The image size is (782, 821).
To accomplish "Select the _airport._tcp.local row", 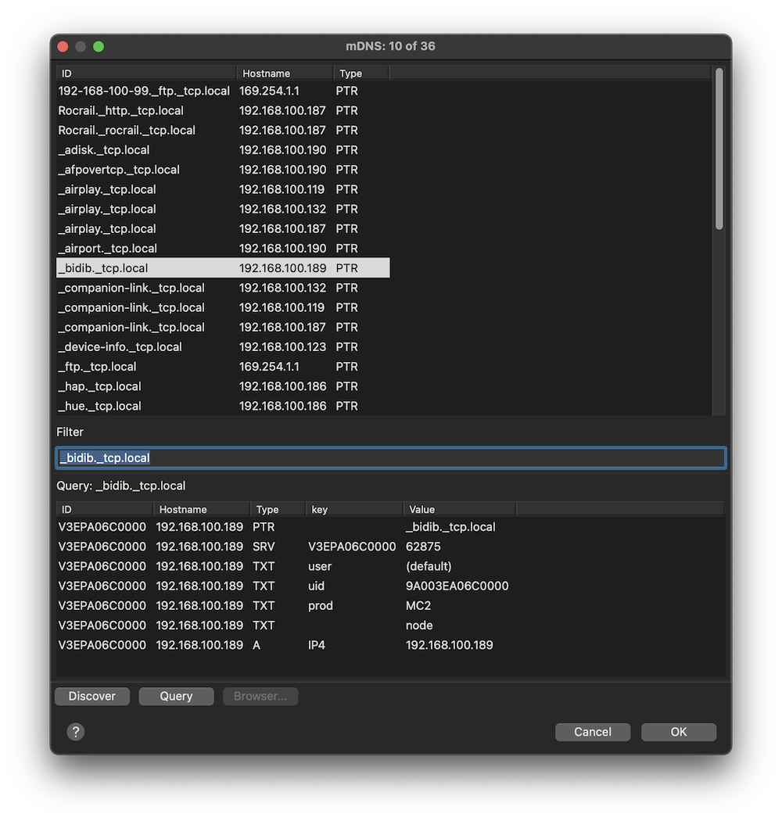I will coord(108,249).
